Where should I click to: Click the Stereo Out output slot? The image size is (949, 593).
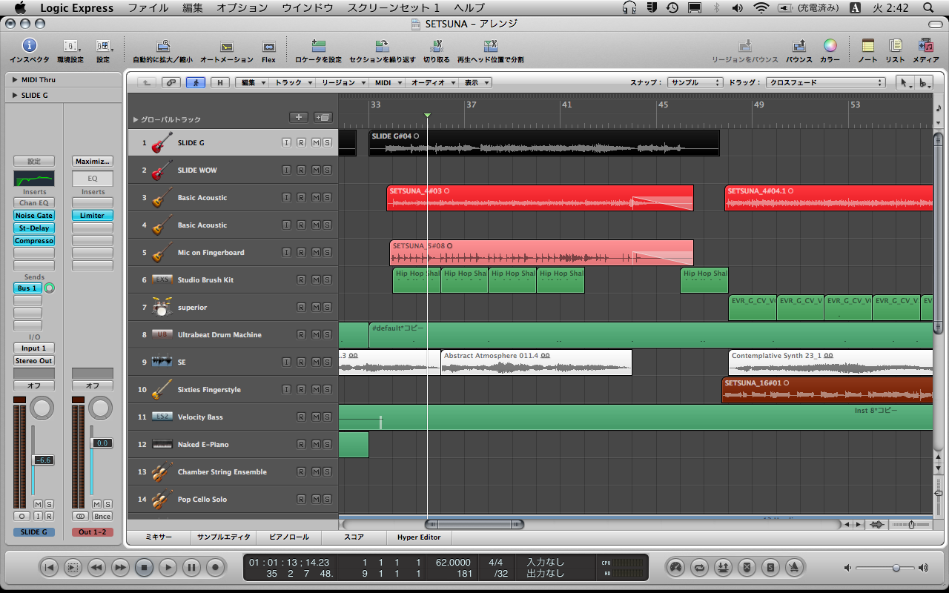tap(33, 360)
